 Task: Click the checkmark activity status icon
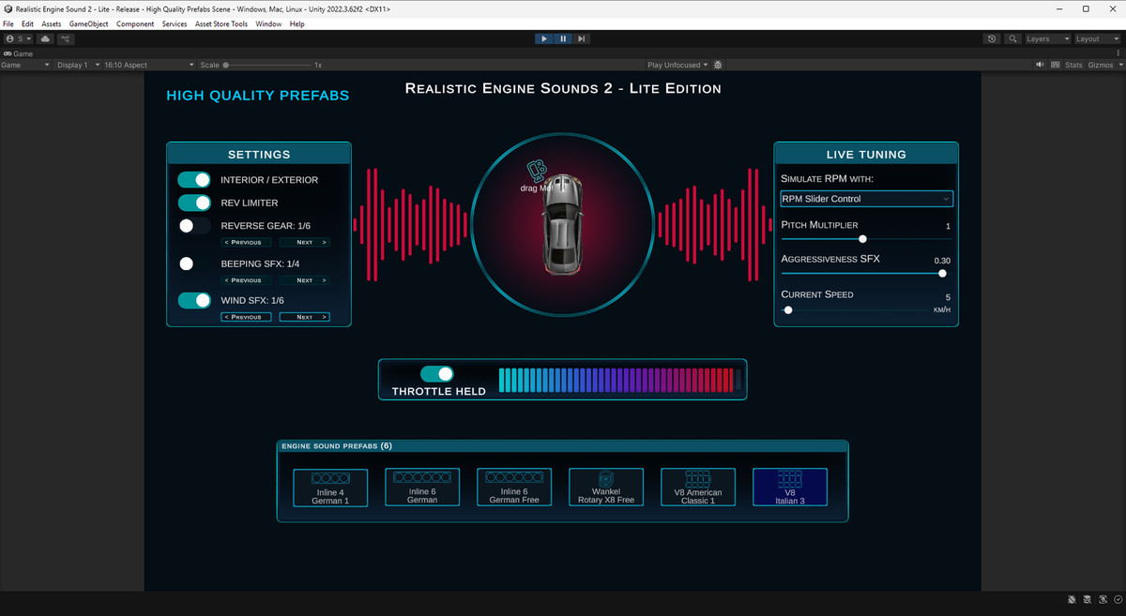[1117, 599]
